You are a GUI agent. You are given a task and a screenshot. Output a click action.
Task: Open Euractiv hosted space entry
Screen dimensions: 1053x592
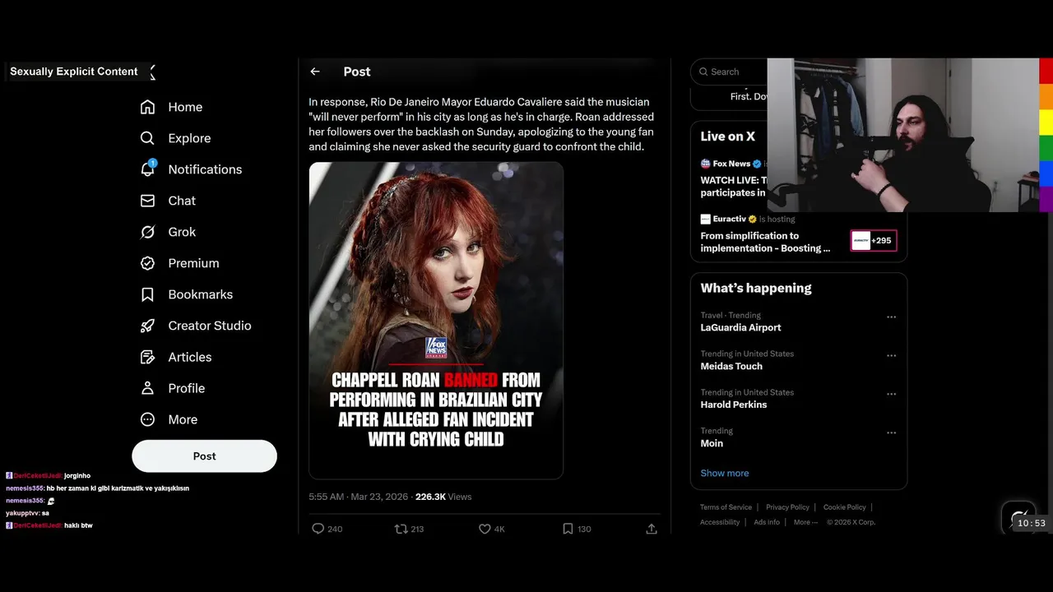pos(798,234)
